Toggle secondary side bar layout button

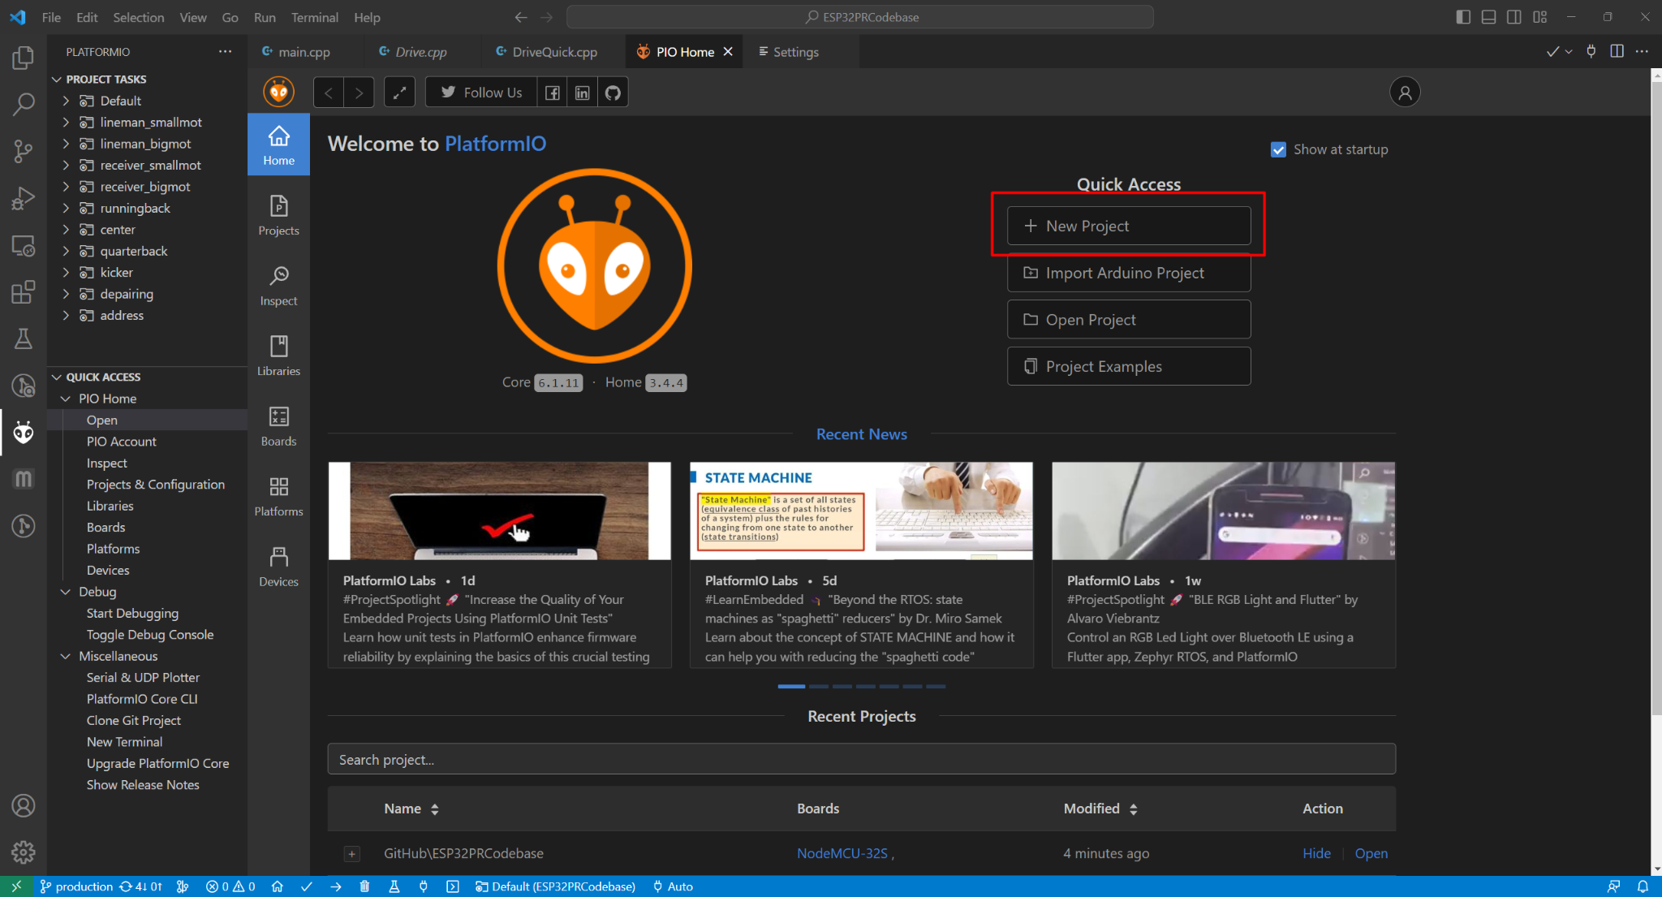coord(1514,17)
